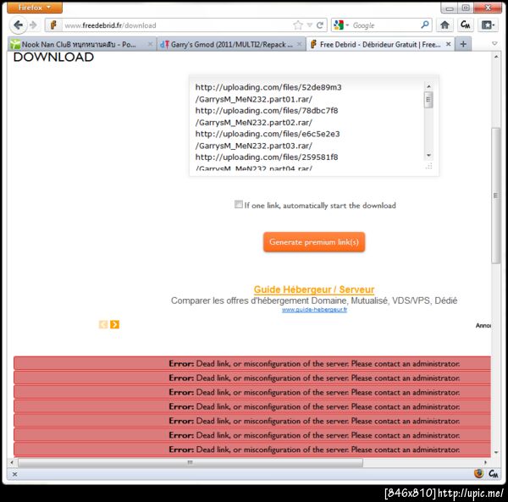The width and height of the screenshot is (508, 502).
Task: Switch to the Nook Nan CluB tab
Action: [x=80, y=44]
